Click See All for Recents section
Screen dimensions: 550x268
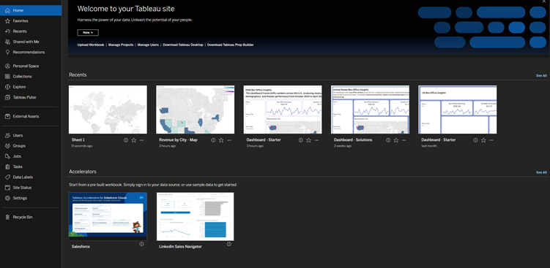pyautogui.click(x=541, y=75)
